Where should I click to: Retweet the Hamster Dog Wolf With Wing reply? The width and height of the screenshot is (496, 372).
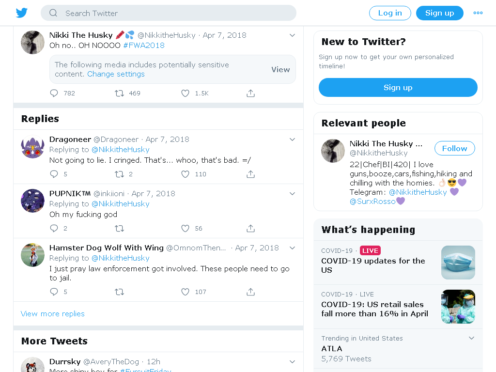coord(119,292)
